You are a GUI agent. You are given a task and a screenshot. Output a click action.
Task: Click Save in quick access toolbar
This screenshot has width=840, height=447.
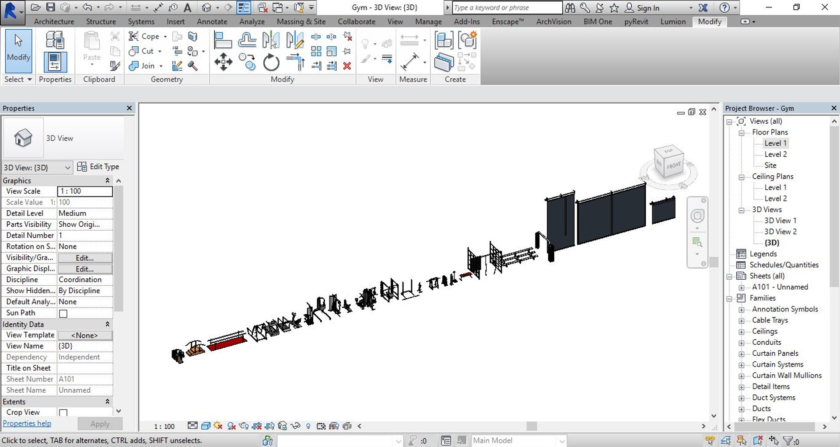pyautogui.click(x=51, y=7)
